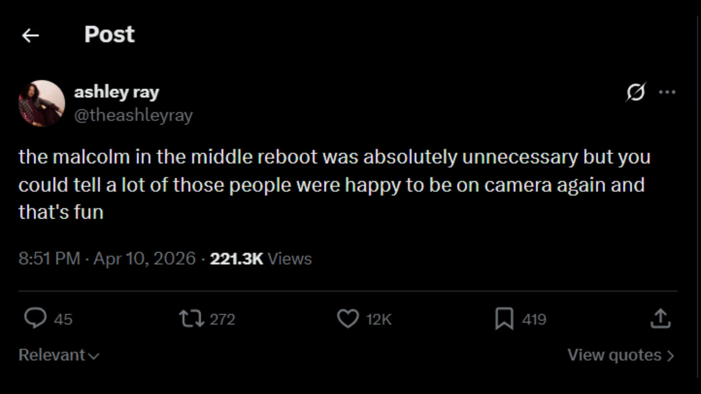Open ashley ray's profile picture

(x=42, y=103)
